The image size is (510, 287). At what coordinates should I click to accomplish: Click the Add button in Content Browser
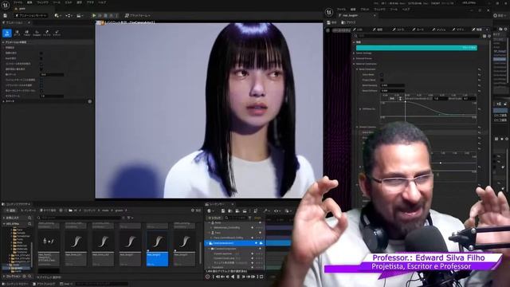(x=10, y=210)
